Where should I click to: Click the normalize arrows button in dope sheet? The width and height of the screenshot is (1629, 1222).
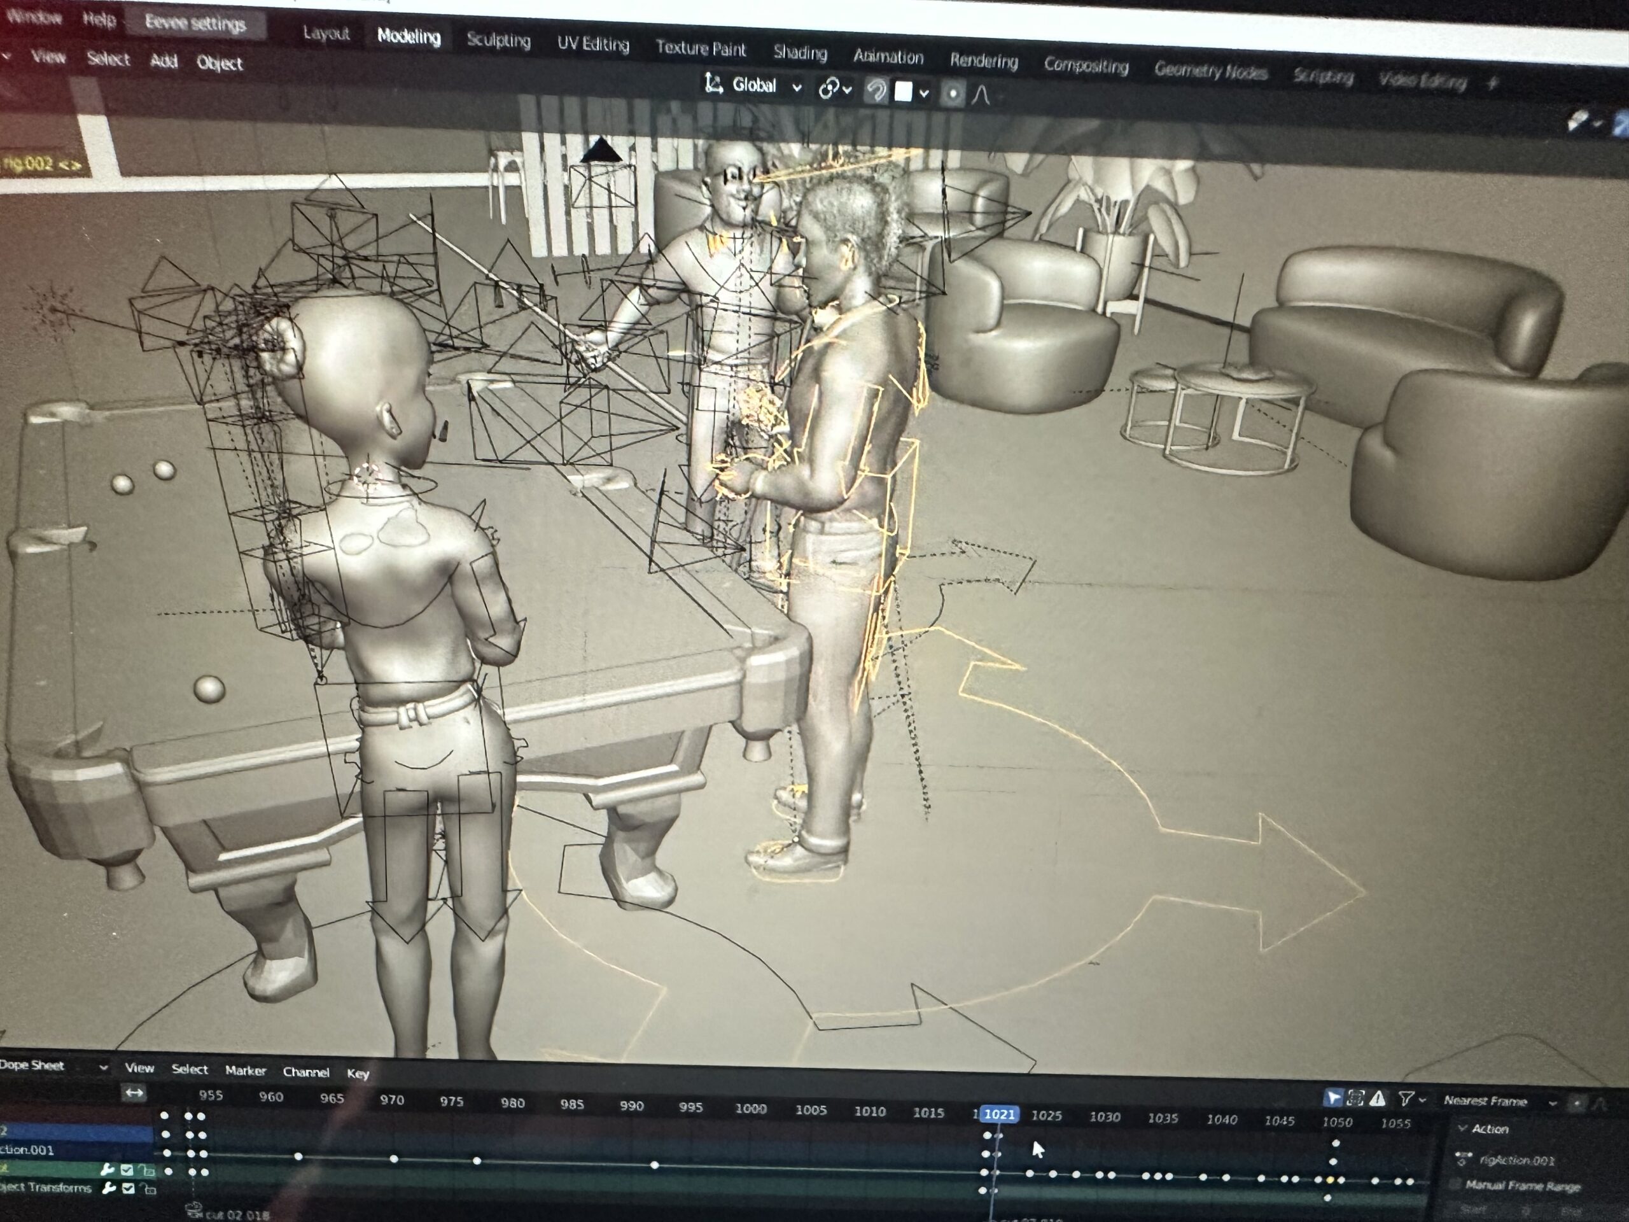pyautogui.click(x=134, y=1092)
